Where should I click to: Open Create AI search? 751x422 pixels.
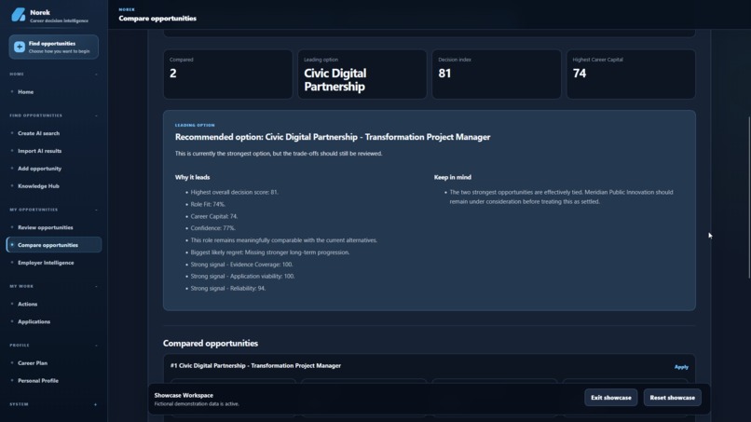54,133
